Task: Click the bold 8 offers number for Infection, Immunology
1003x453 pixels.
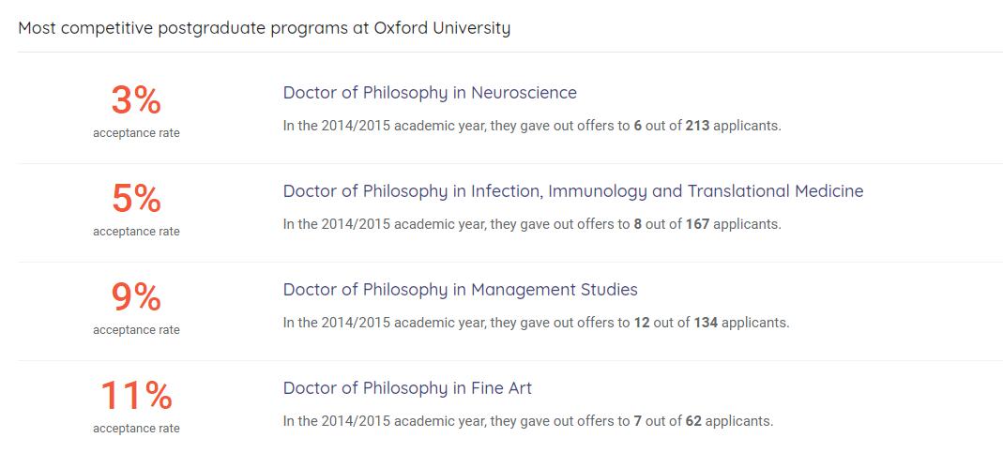Action: pyautogui.click(x=638, y=224)
